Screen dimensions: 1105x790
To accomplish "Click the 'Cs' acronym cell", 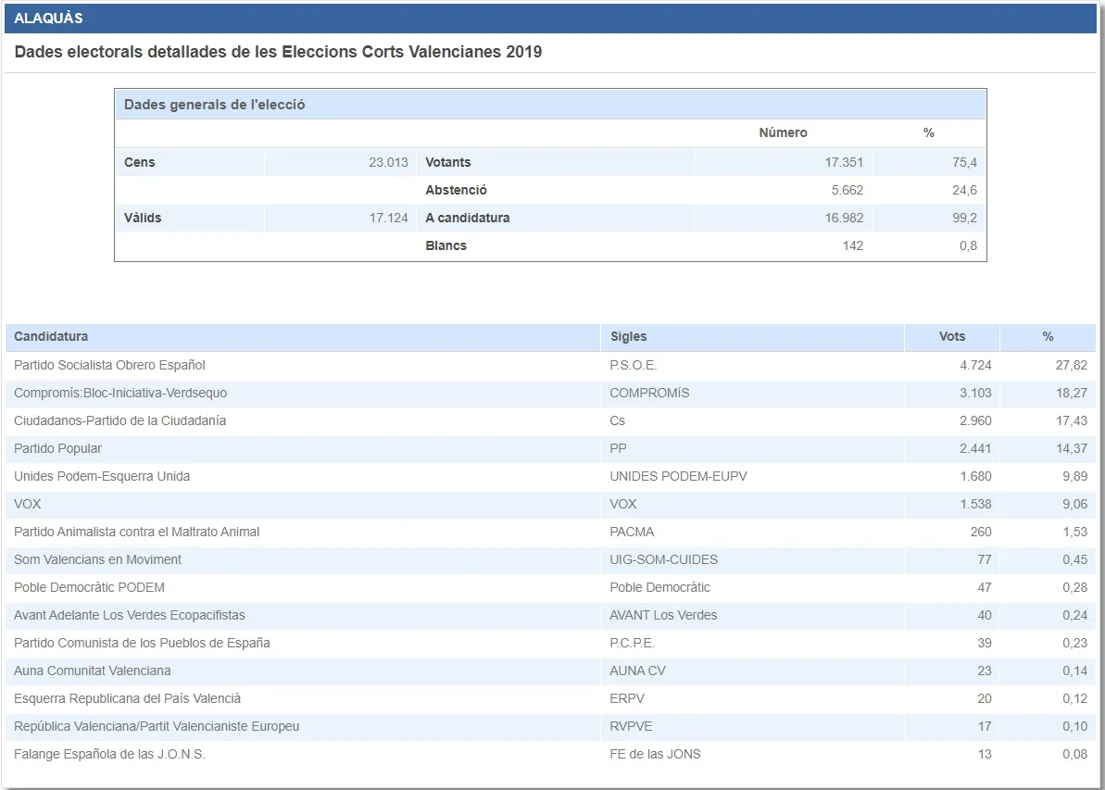I will [x=617, y=420].
